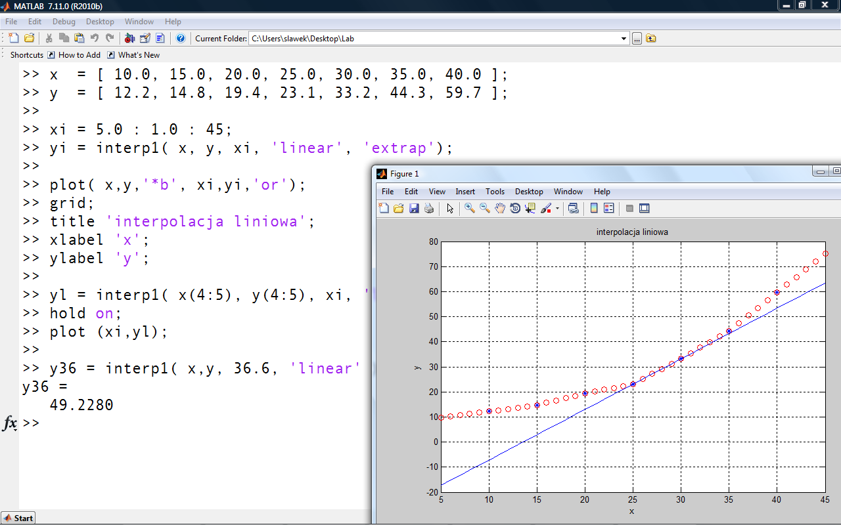The image size is (841, 525).
Task: Link Plot icon in figure toolbar
Action: (x=574, y=208)
